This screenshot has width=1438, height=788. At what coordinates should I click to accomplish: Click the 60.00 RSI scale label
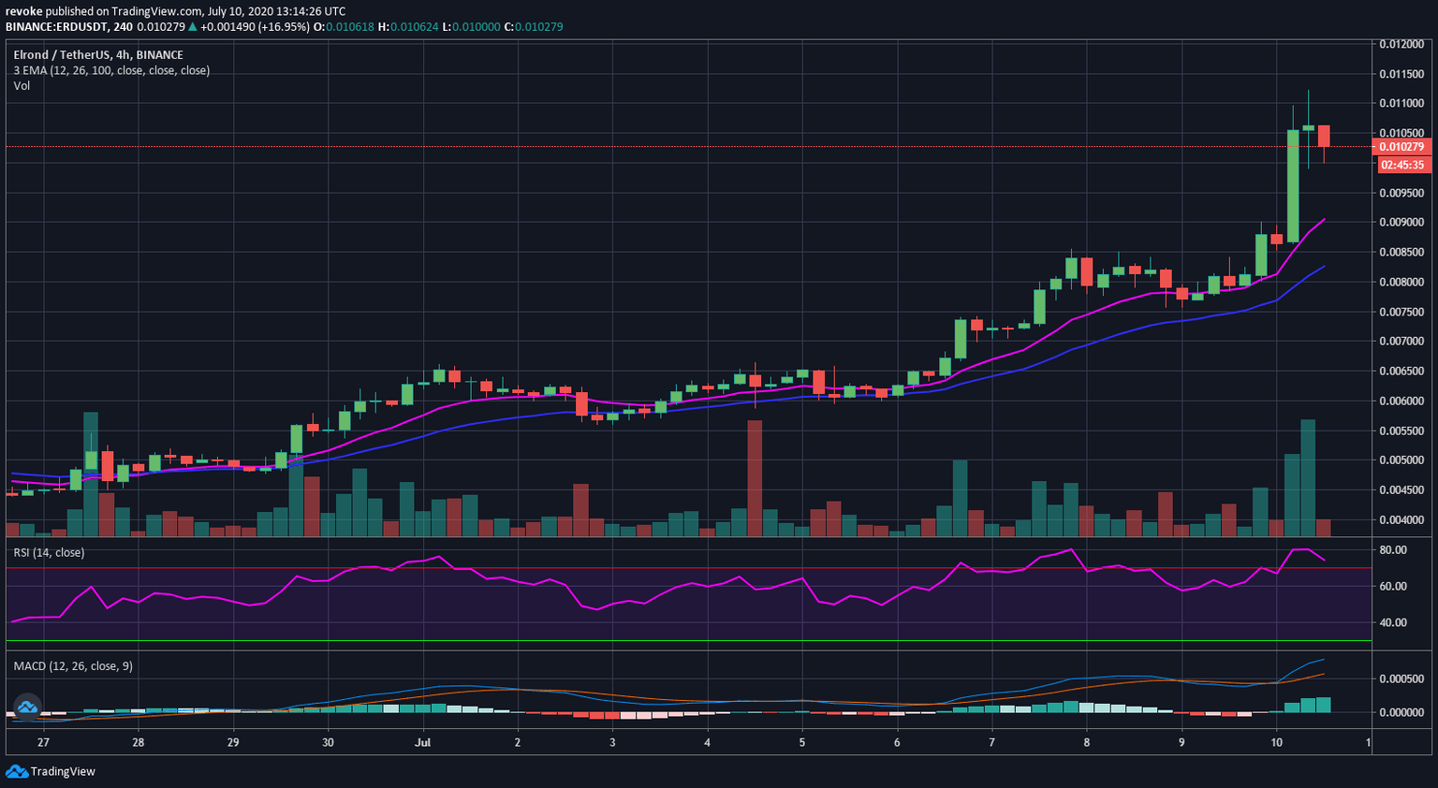(x=1393, y=586)
